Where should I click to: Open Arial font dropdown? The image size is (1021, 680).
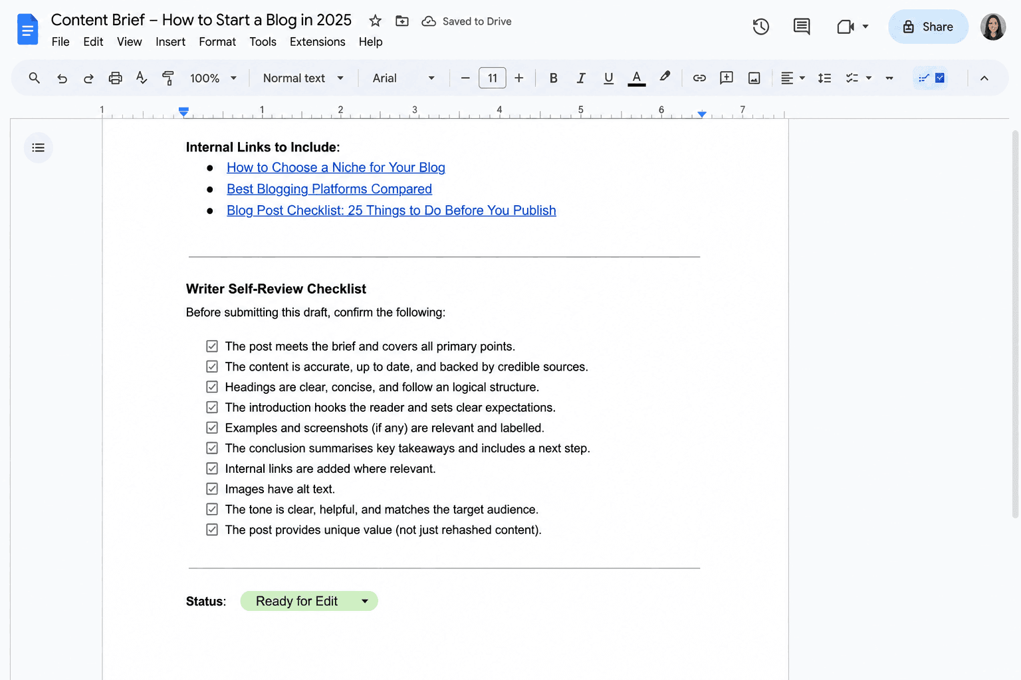point(403,78)
